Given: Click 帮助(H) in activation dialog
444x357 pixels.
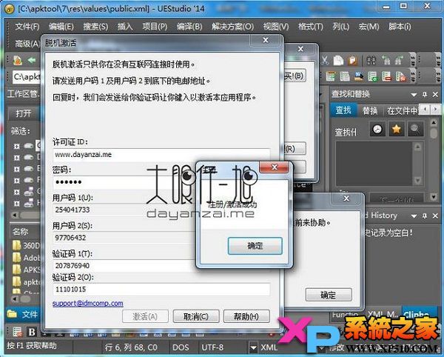Looking at the screenshot, I should [246, 316].
